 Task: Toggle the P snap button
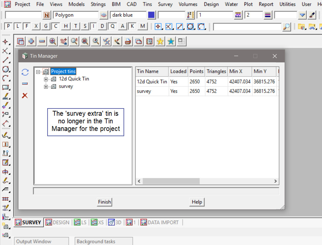click(x=8, y=26)
